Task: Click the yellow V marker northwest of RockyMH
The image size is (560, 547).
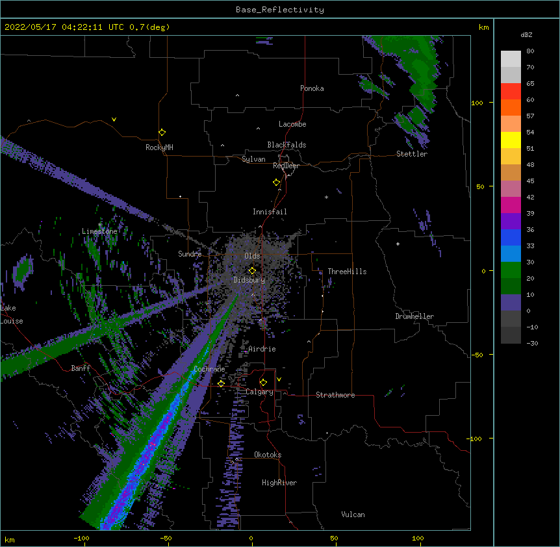Action: pos(114,120)
